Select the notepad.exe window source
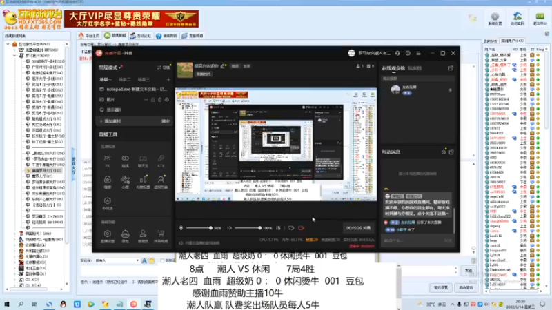Screen dimensions: 552x310 (134, 90)
